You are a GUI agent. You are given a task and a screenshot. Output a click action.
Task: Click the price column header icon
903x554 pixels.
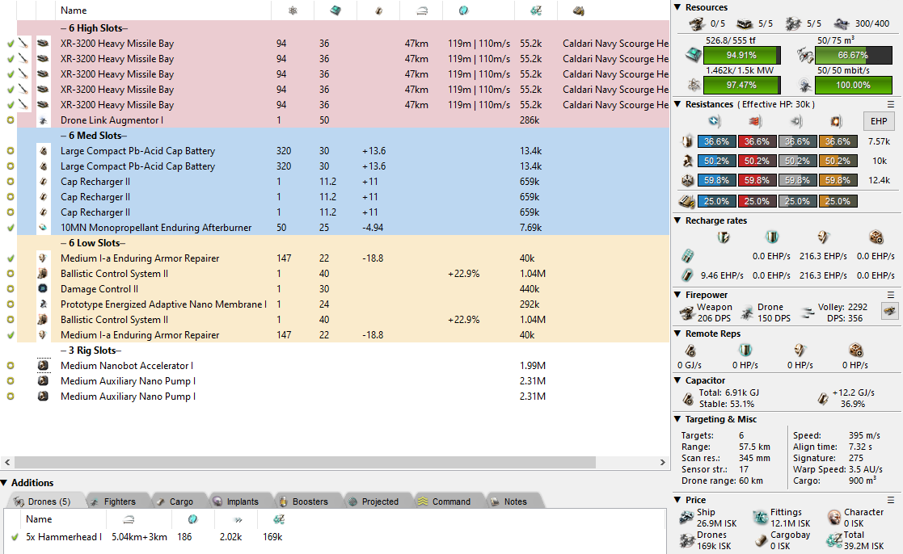coord(535,10)
